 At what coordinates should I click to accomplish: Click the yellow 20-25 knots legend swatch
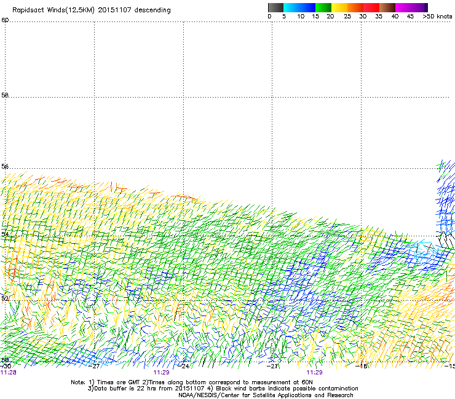point(339,7)
